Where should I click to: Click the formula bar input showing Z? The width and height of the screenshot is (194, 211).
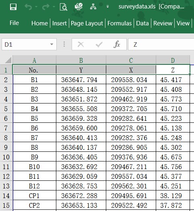click(x=161, y=44)
